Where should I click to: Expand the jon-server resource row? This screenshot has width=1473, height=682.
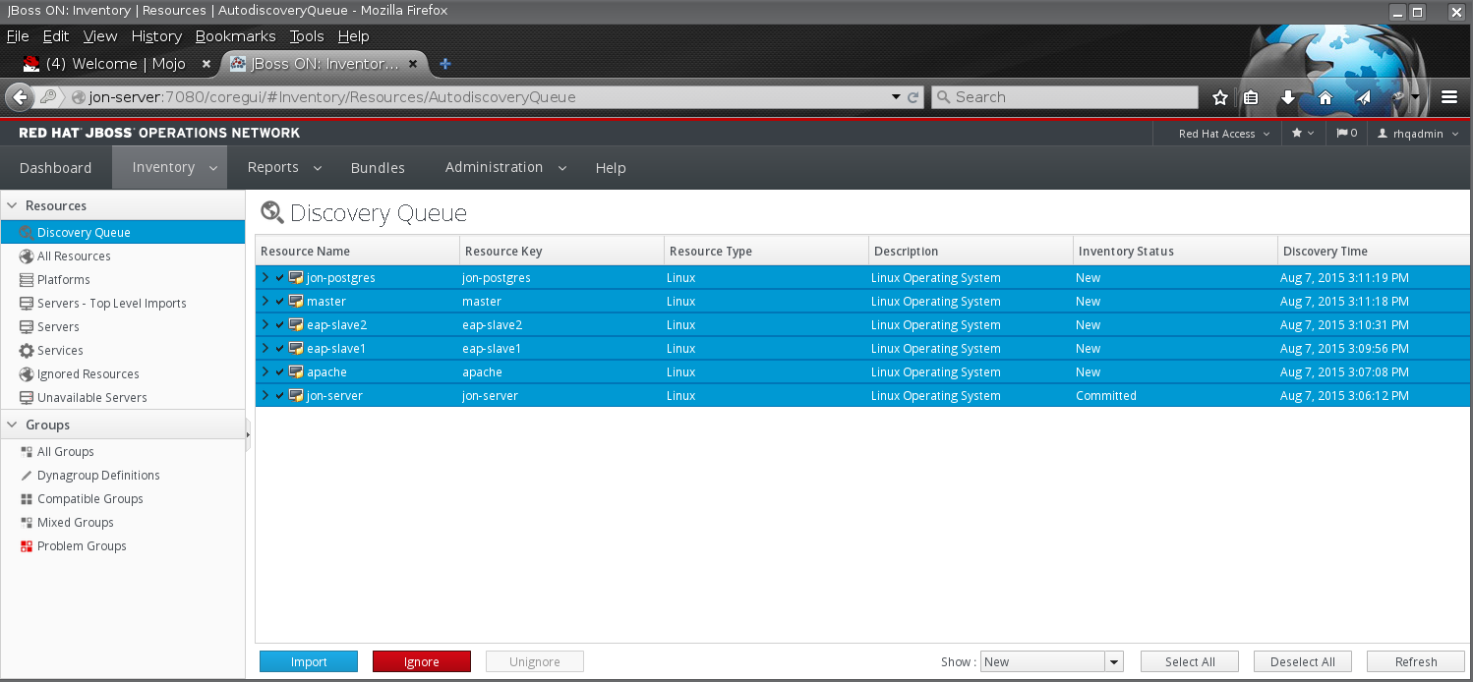pyautogui.click(x=265, y=396)
